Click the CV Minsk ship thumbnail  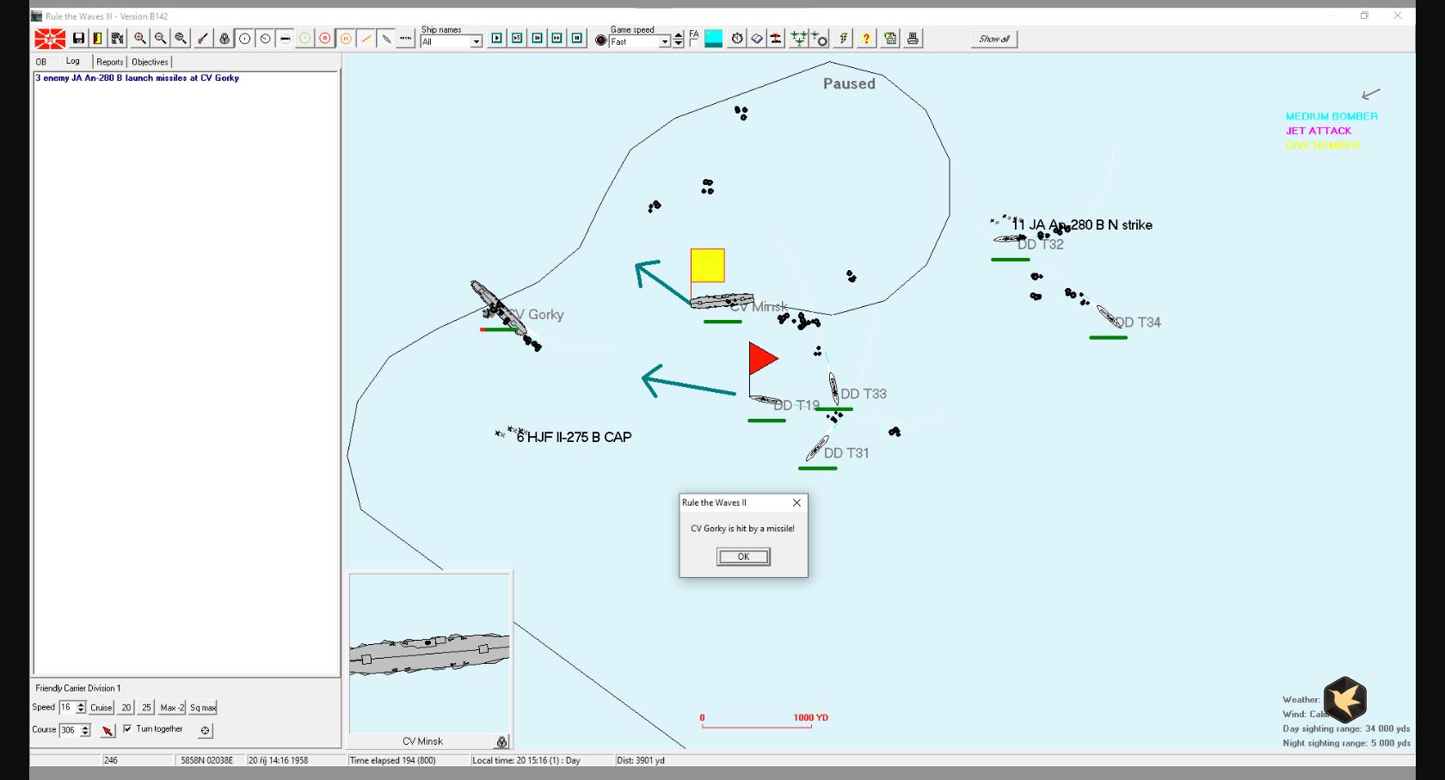click(429, 654)
